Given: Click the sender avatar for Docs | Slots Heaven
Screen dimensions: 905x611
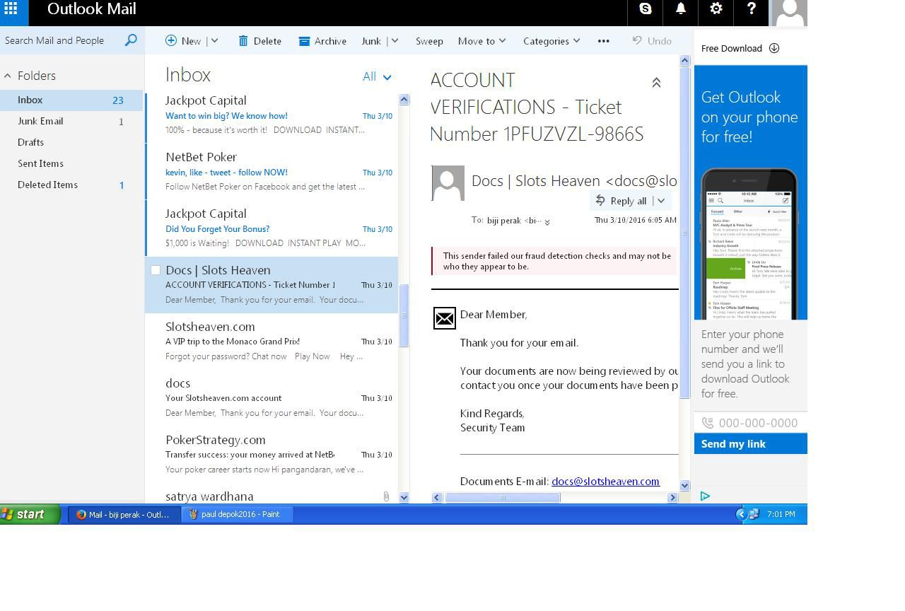Looking at the screenshot, I should (x=448, y=183).
